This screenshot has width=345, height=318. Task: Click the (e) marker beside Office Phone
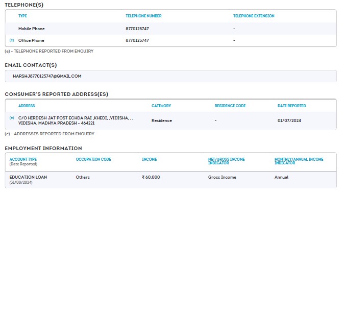point(12,40)
